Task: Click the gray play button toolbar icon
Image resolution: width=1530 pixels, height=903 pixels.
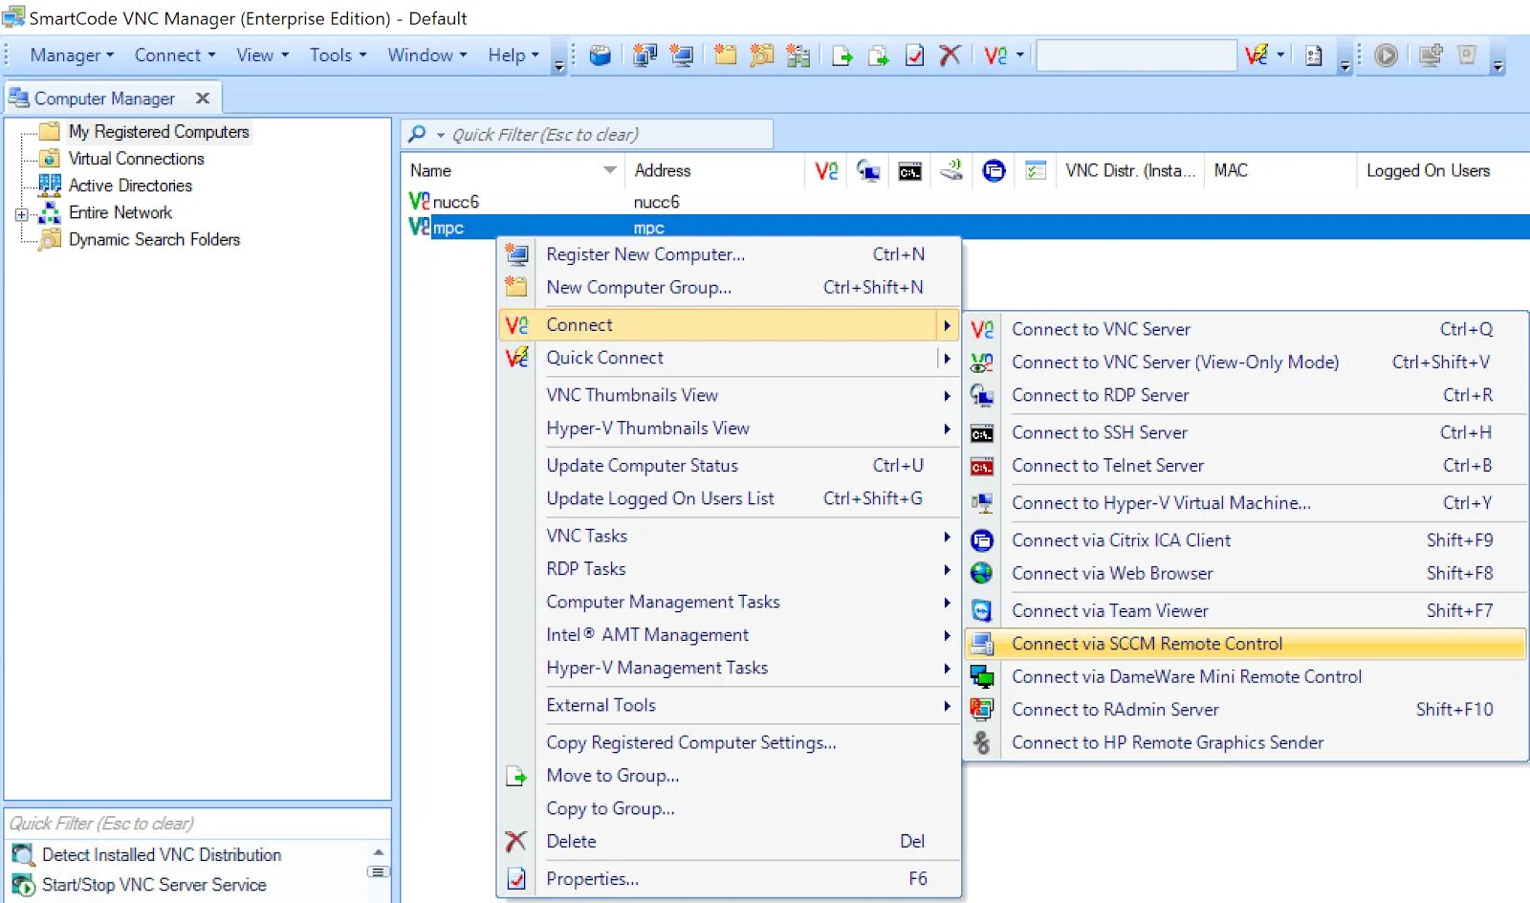Action: pos(1386,55)
